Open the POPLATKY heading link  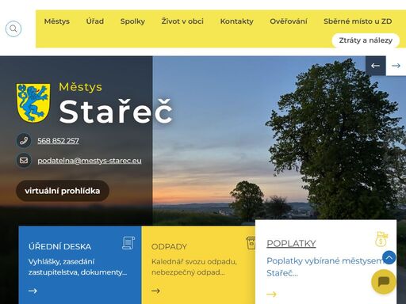tap(291, 243)
